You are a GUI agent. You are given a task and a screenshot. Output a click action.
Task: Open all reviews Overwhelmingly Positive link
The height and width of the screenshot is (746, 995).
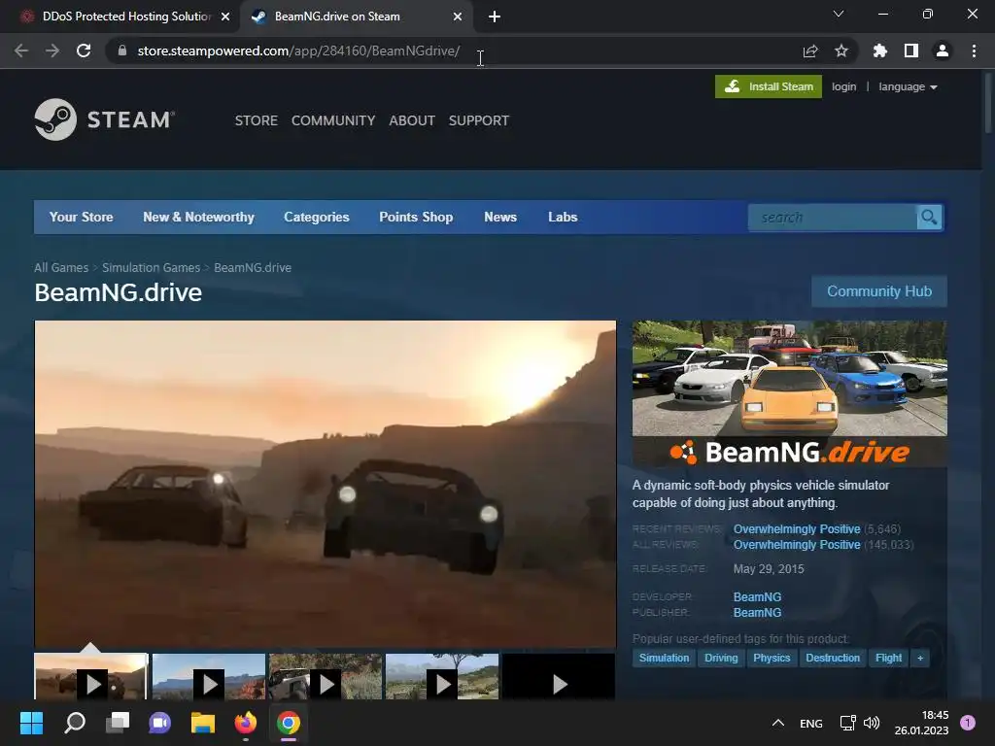pos(797,545)
